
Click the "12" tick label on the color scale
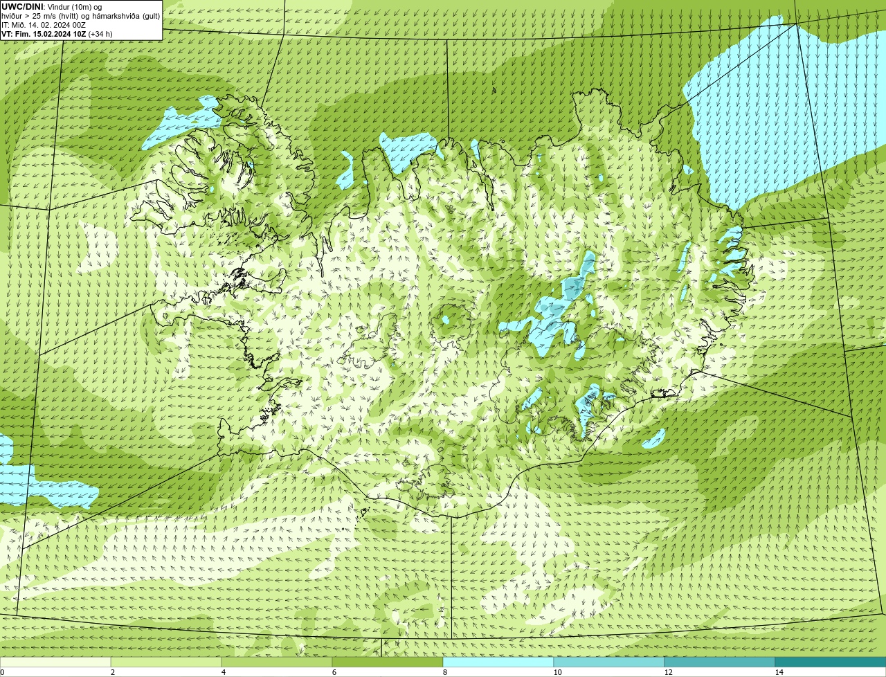(x=668, y=672)
